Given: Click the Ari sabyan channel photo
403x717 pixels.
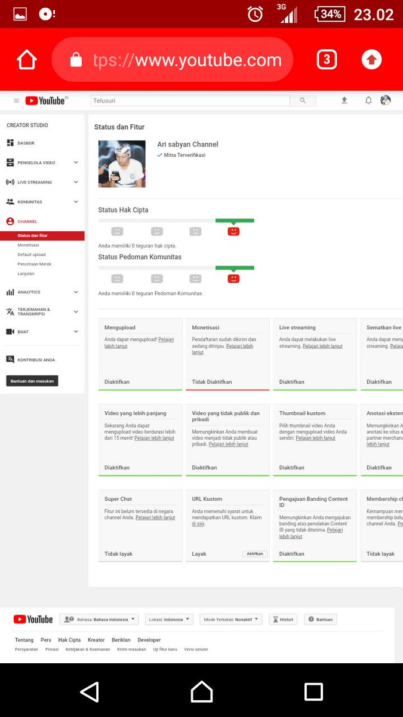Looking at the screenshot, I should [x=122, y=164].
